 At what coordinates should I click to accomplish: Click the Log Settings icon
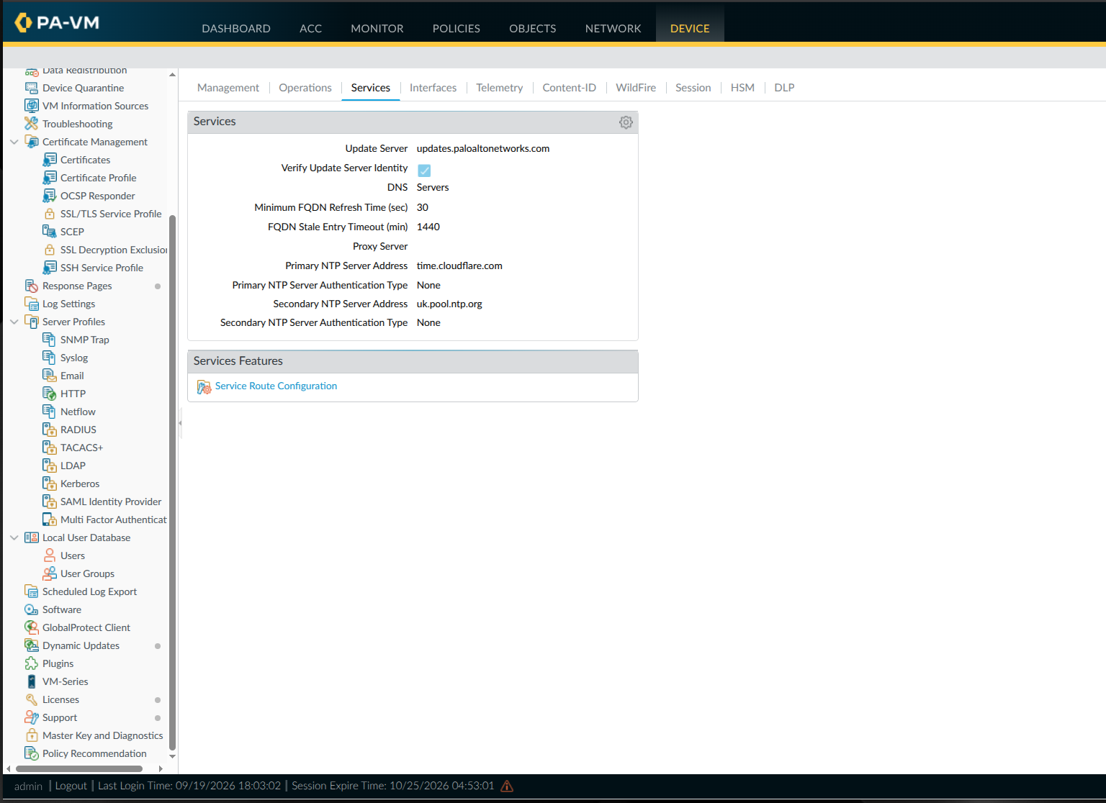[31, 304]
